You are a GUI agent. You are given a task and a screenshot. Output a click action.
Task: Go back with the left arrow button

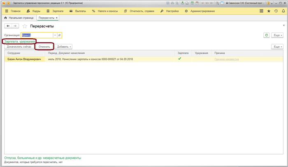tap(8, 26)
